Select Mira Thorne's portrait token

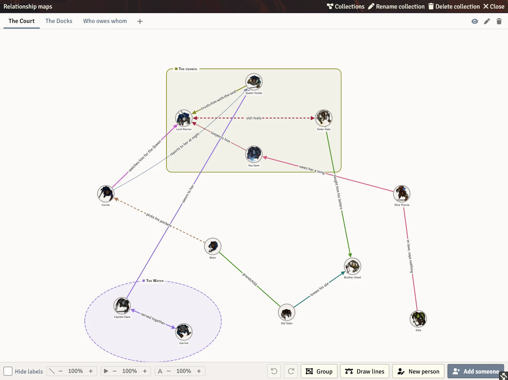(x=402, y=194)
